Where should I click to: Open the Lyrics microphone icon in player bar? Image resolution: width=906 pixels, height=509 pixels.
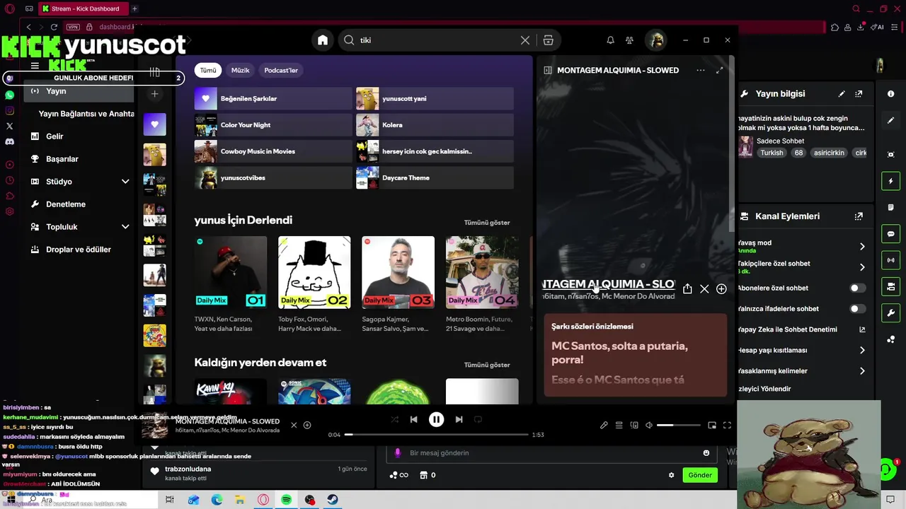tap(604, 425)
